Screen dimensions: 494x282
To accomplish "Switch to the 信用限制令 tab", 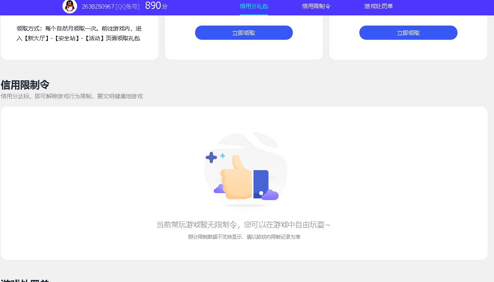I will [x=316, y=6].
